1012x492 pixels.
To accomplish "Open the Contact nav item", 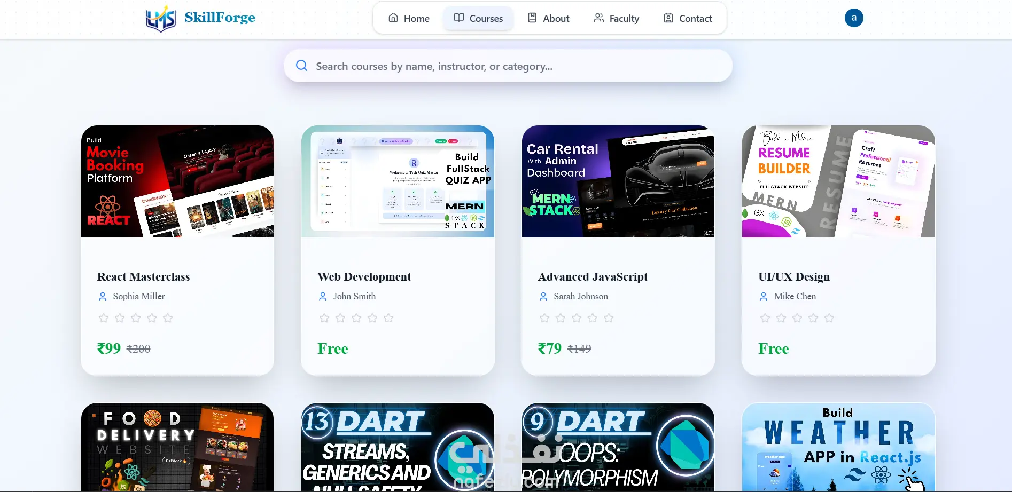I will coord(688,18).
